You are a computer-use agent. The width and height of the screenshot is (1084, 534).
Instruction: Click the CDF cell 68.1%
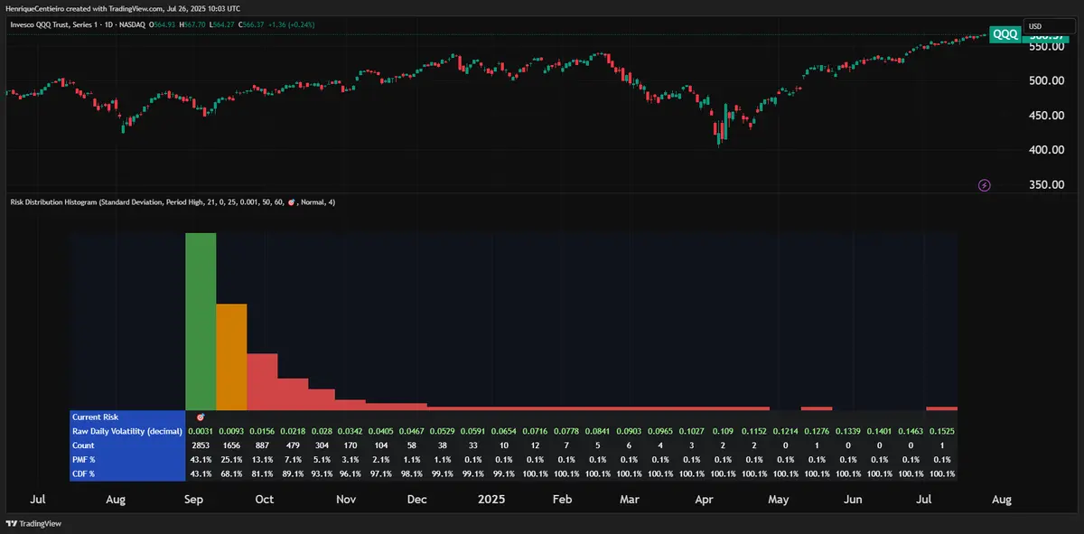point(231,475)
